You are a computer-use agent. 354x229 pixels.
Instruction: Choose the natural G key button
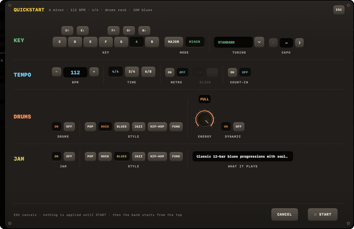point(121,42)
